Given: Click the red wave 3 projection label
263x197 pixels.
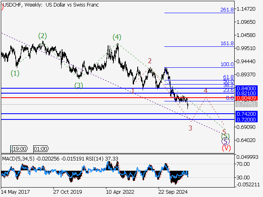Looking at the screenshot, I should coord(190,128).
